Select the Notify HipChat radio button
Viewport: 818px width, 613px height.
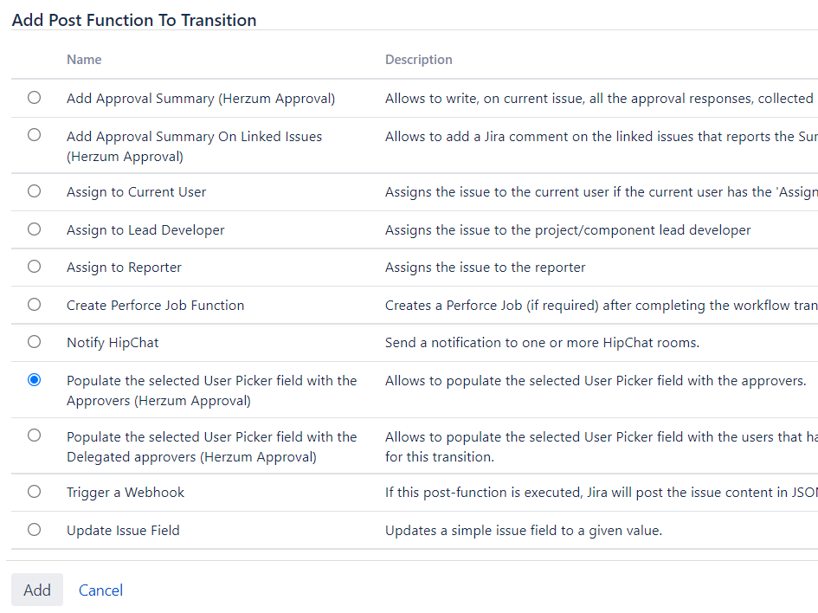[34, 342]
